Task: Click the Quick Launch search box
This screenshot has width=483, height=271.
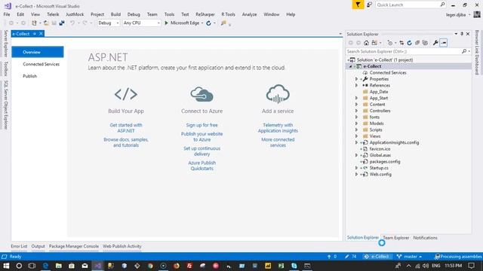Action: (x=408, y=5)
